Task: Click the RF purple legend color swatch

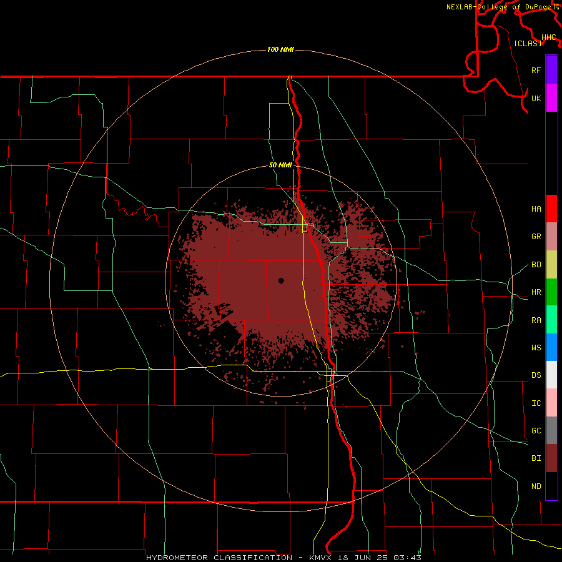Action: tap(551, 70)
